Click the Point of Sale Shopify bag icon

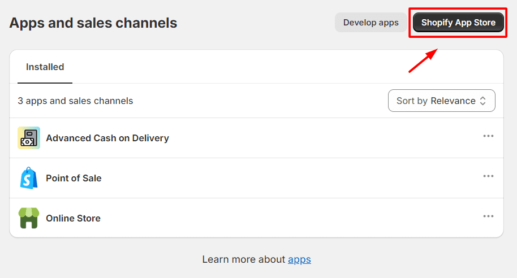29,178
